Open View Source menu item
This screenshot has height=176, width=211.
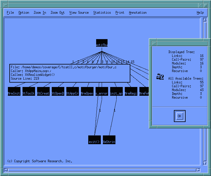pyautogui.click(x=79, y=13)
